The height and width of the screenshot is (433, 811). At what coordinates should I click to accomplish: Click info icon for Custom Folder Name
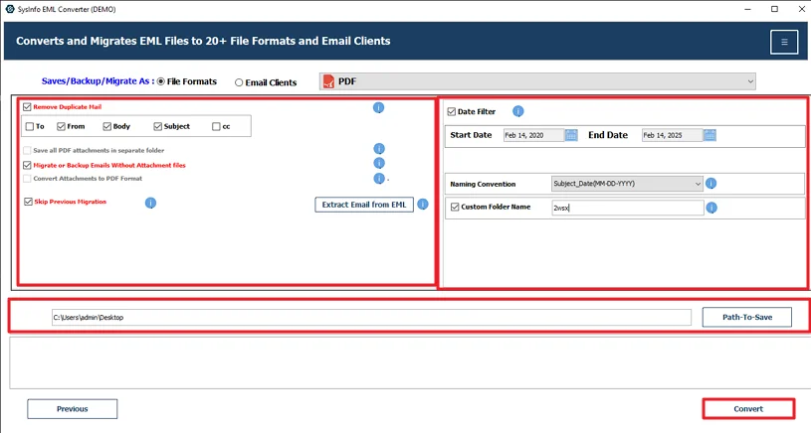click(711, 208)
